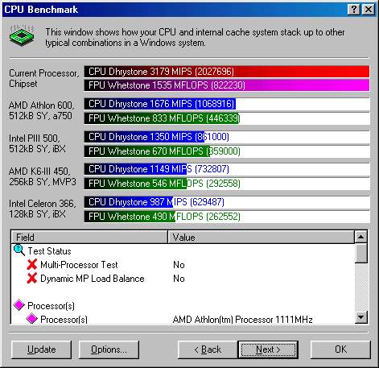Advance with the Next button
The image size is (379, 368).
(268, 349)
